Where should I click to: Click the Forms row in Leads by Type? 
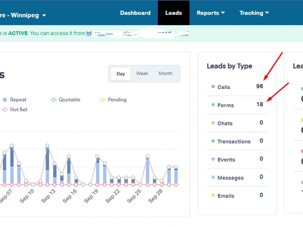(237, 105)
